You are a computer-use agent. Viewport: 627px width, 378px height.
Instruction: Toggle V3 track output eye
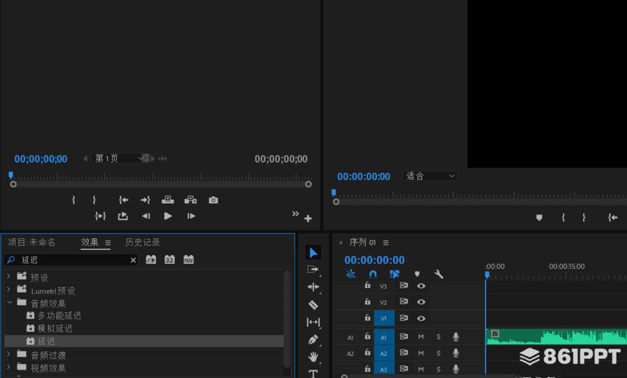tap(421, 286)
